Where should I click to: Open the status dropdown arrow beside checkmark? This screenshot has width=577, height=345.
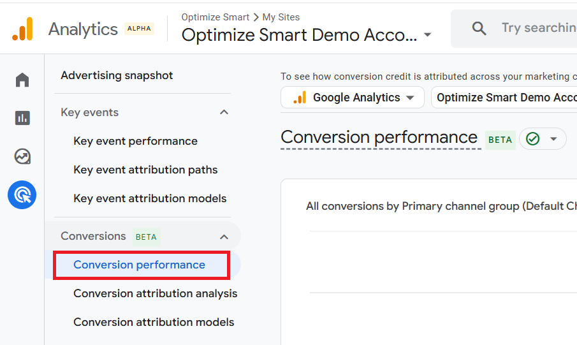point(553,139)
